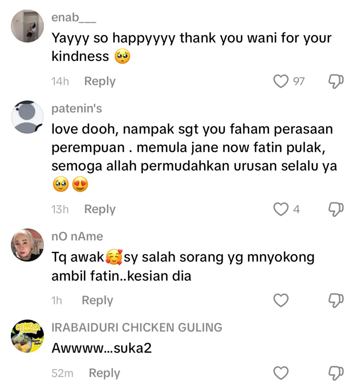
Task: Open username nO nAme
Action: tap(77, 237)
